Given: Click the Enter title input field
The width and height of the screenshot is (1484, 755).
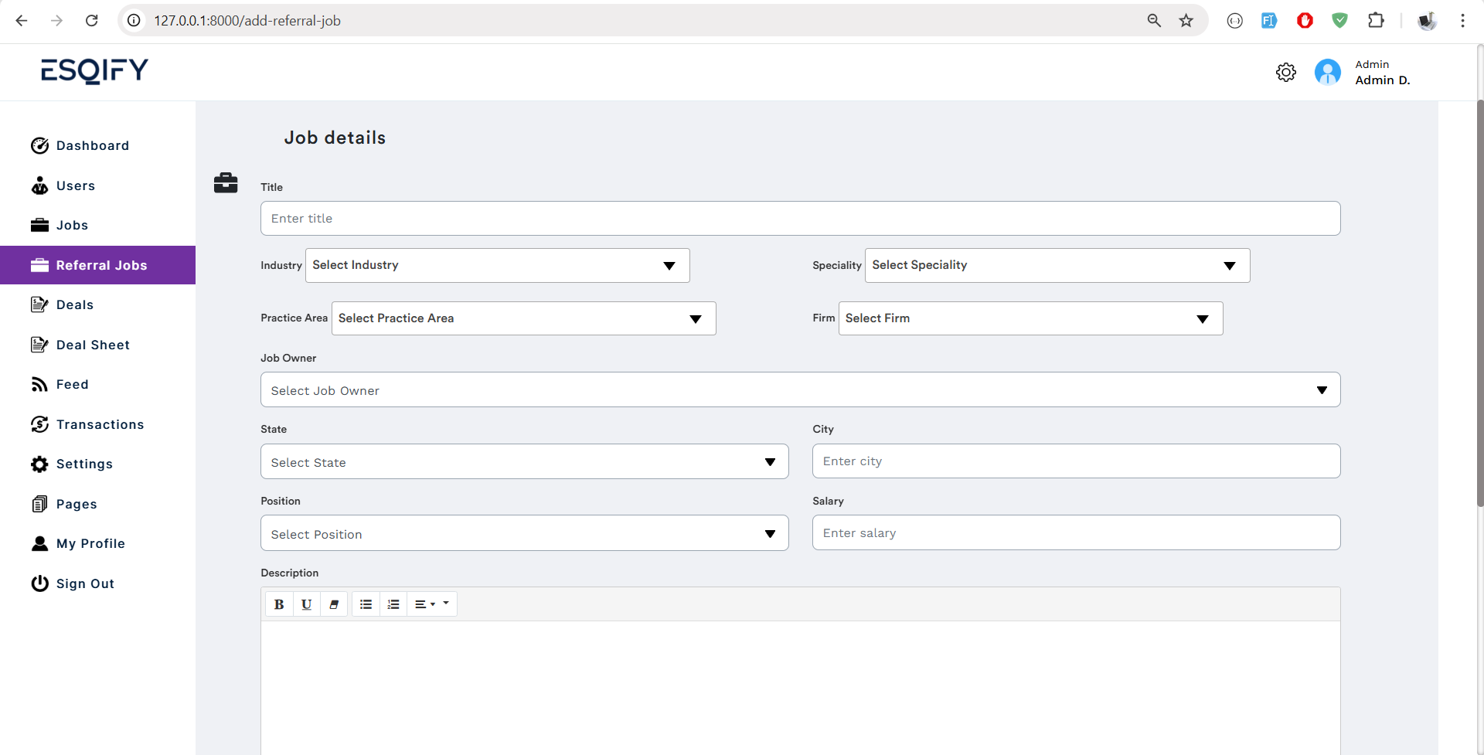Looking at the screenshot, I should tap(800, 219).
